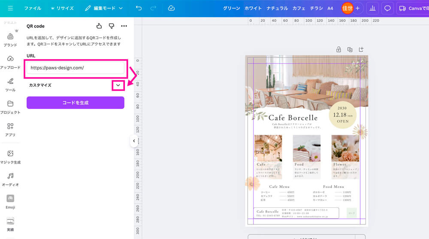This screenshot has width=429, height=239.
Task: Expand the カスタマイズ section chevron
Action: tap(118, 85)
